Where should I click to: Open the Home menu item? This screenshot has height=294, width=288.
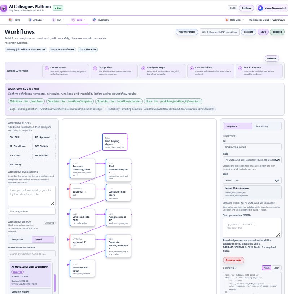coord(14,20)
